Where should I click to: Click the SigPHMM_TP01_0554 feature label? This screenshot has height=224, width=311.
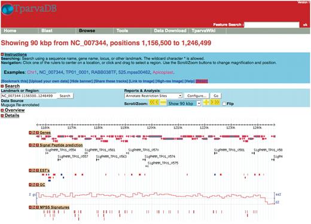[60, 150]
